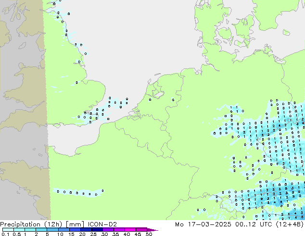Click the '[mm]' unit label

75,224
